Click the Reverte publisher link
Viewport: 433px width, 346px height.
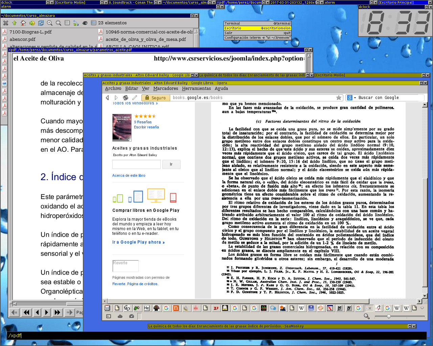119,284
